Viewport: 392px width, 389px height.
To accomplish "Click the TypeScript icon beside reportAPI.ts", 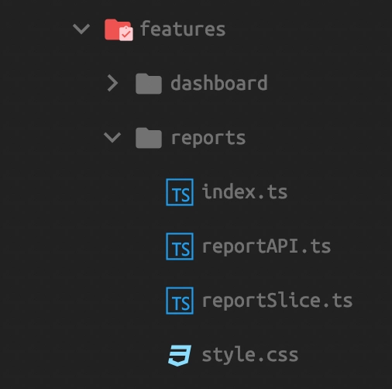I will pyautogui.click(x=180, y=246).
